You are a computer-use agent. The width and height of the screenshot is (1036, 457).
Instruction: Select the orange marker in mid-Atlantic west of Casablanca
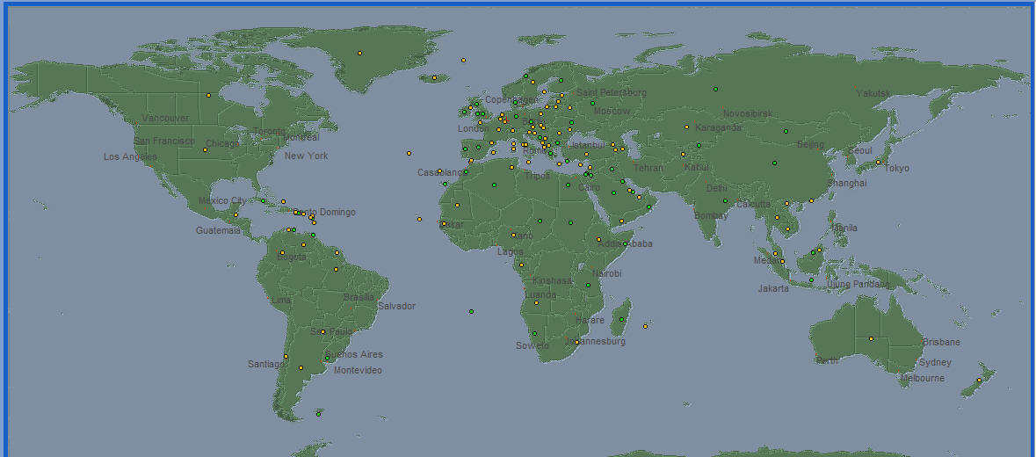[409, 153]
